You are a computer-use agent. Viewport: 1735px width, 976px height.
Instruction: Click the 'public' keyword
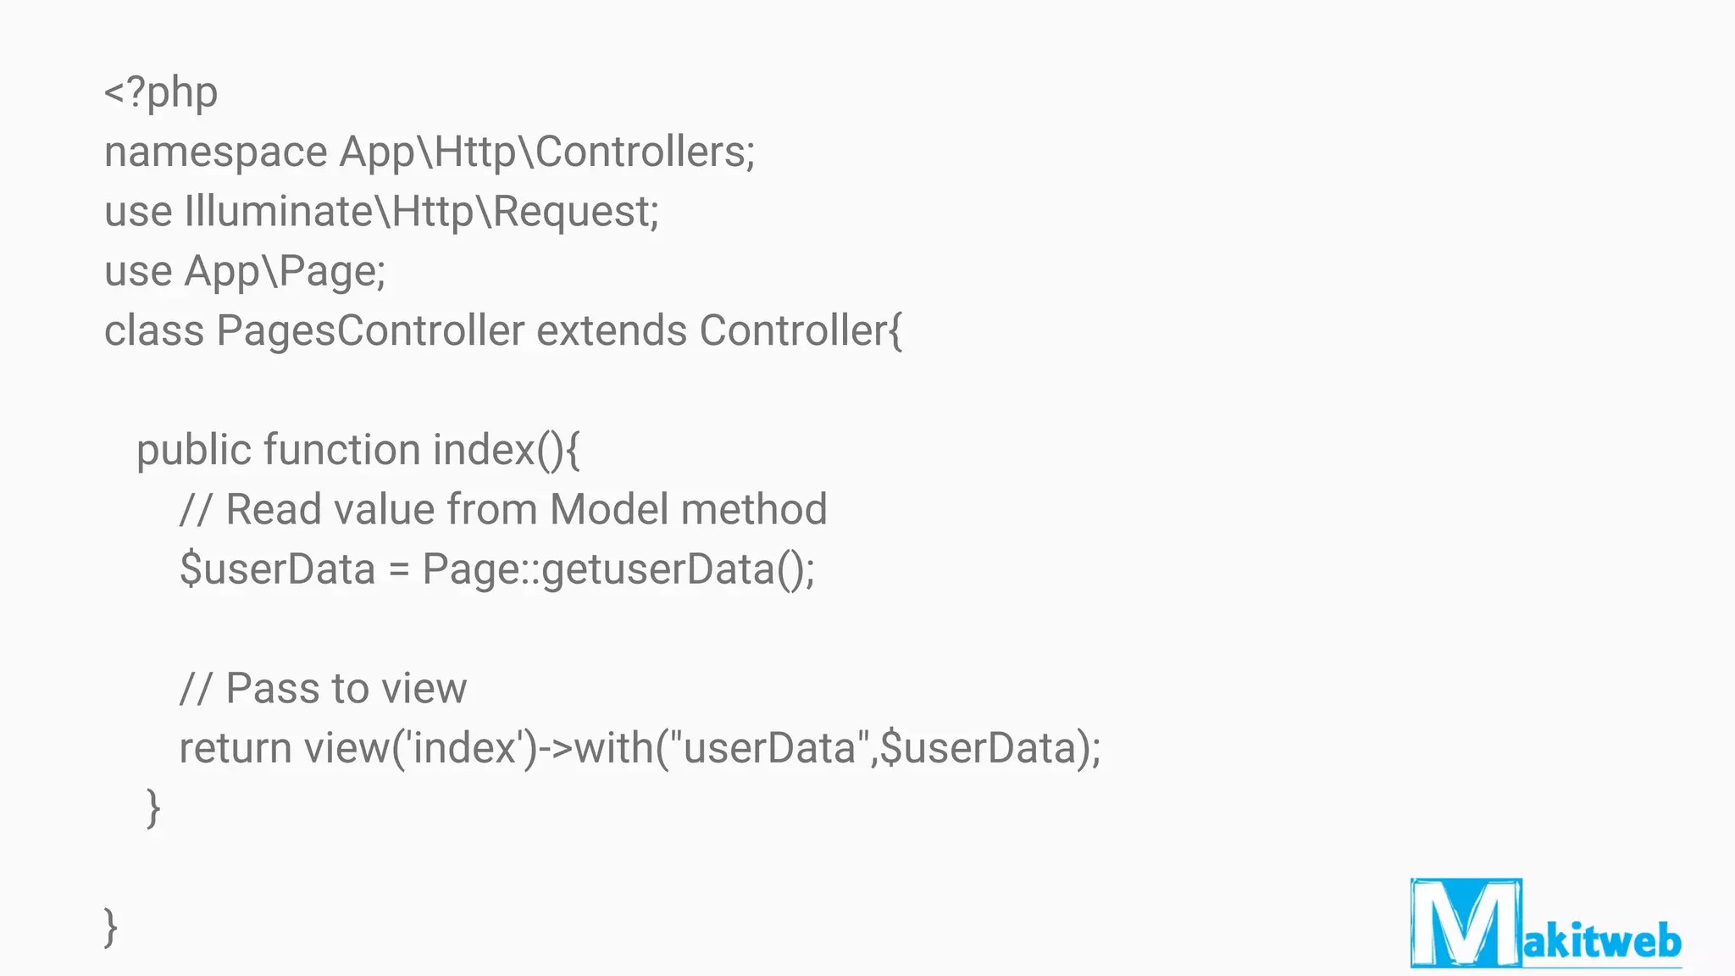tap(193, 450)
